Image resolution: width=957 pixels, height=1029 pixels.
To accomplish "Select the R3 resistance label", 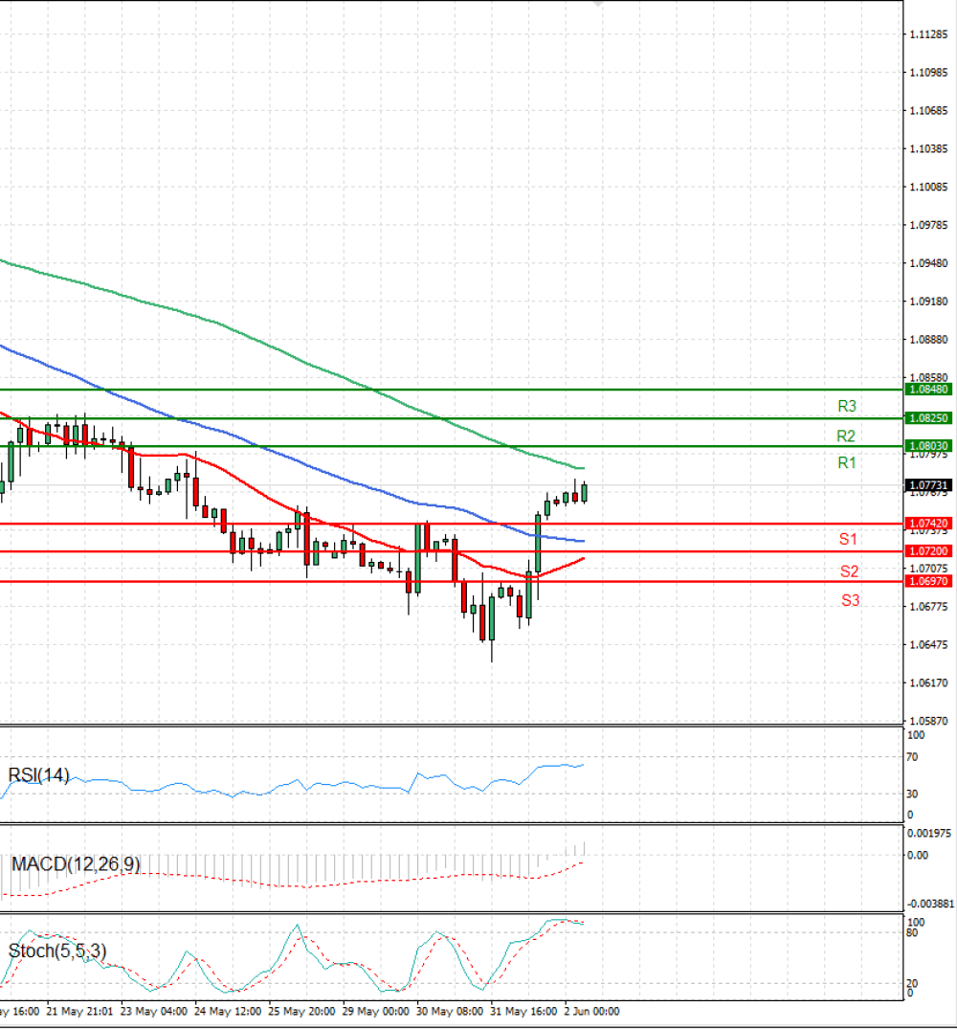I will click(x=847, y=406).
